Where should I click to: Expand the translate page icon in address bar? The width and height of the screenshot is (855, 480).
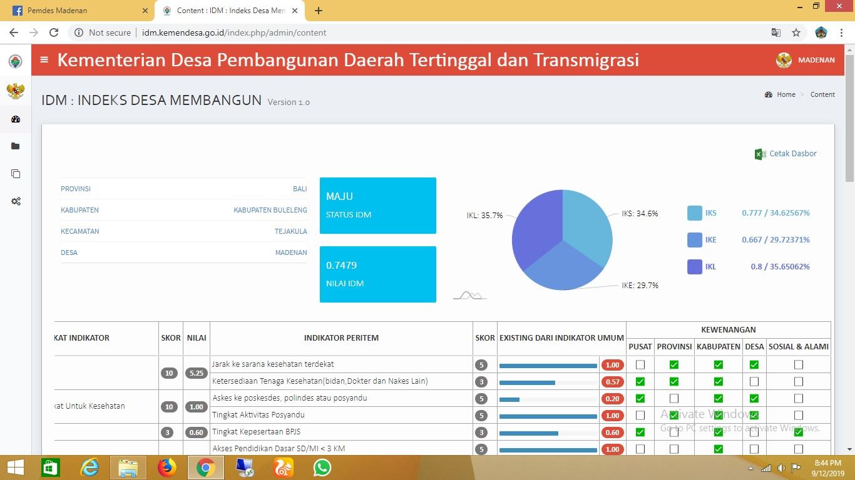coord(776,32)
